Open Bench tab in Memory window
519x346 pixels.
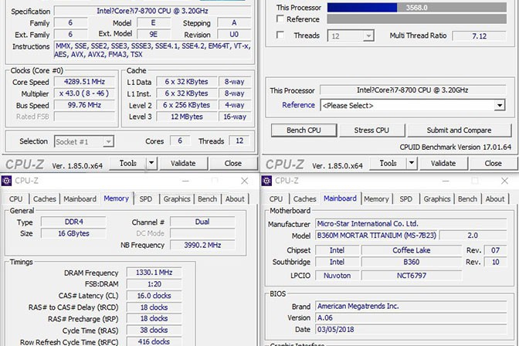(x=208, y=199)
